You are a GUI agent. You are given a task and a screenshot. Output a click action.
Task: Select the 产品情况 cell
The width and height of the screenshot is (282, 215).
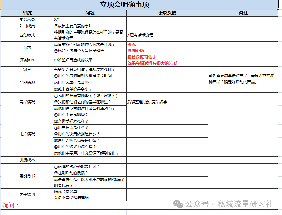[x=27, y=83]
